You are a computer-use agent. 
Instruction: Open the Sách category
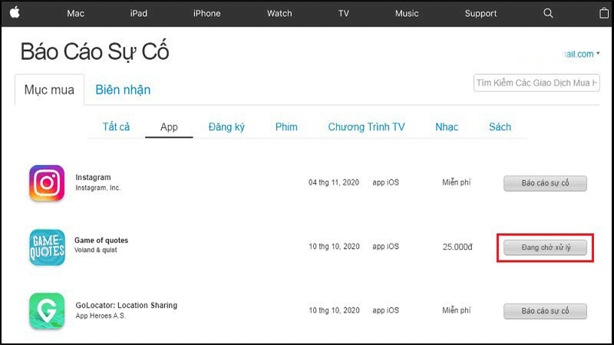pyautogui.click(x=500, y=127)
